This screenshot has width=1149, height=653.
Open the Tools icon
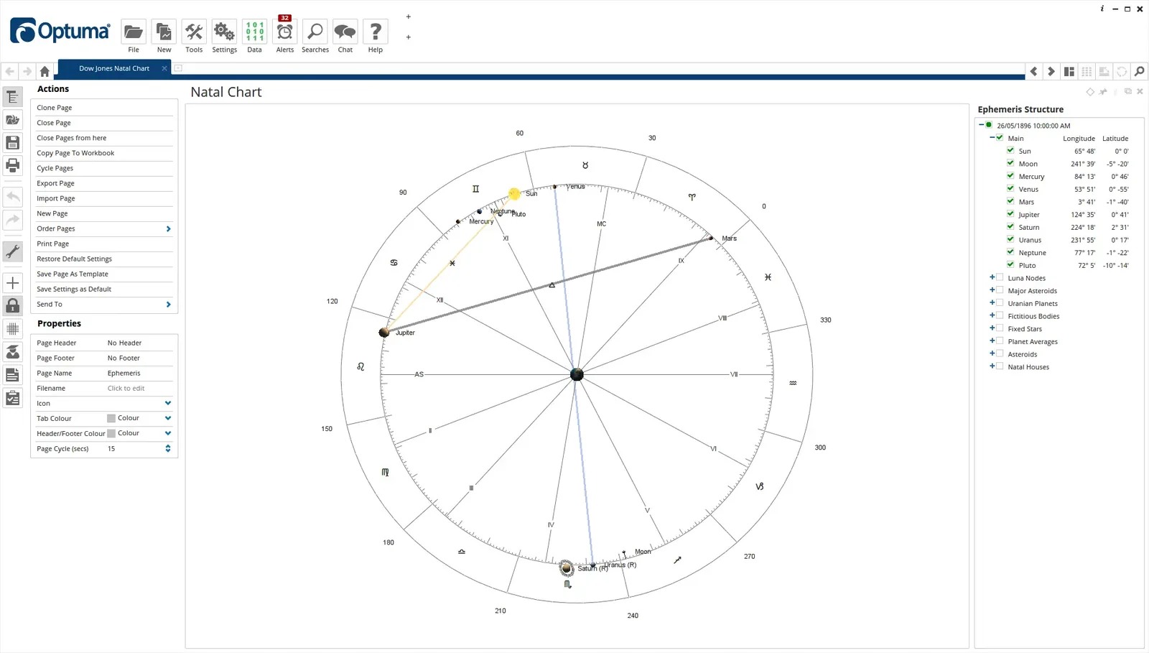194,32
